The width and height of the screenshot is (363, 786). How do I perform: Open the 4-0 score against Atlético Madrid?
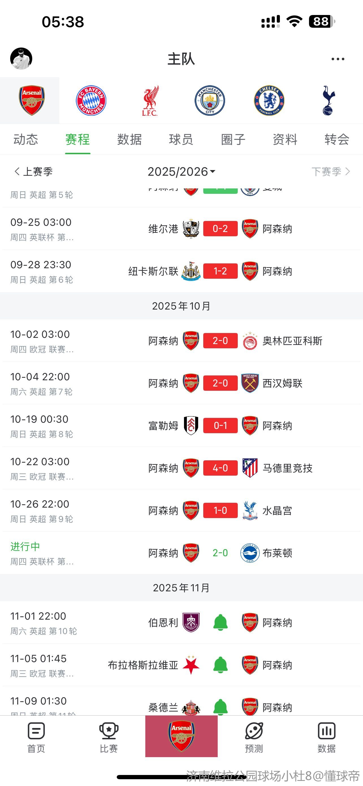pyautogui.click(x=220, y=468)
